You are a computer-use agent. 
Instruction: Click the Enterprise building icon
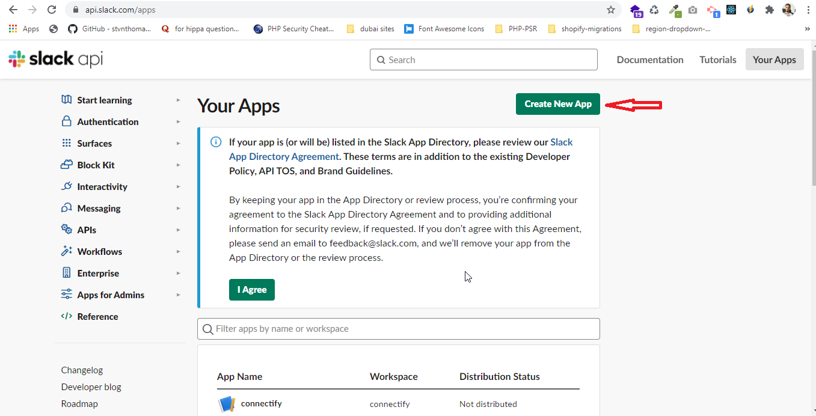pyautogui.click(x=67, y=273)
